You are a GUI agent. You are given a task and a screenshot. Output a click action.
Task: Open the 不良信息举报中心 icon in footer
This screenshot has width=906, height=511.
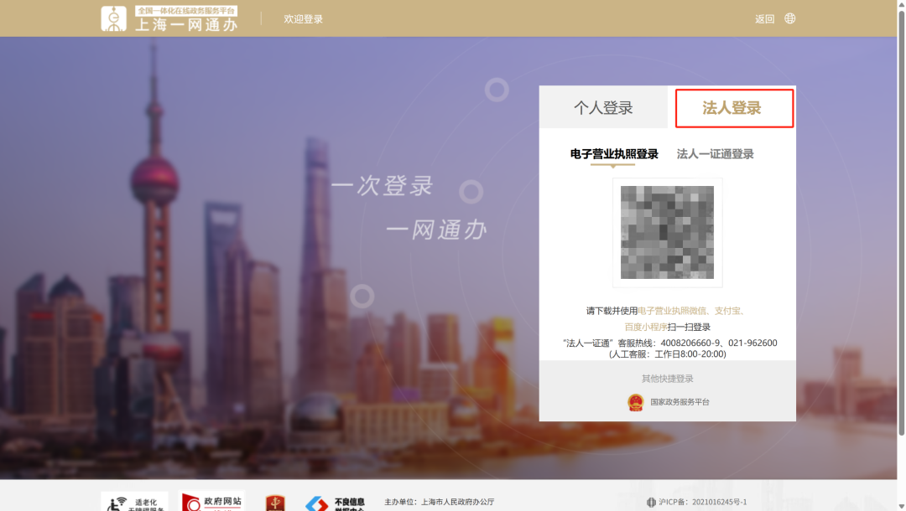pos(335,503)
